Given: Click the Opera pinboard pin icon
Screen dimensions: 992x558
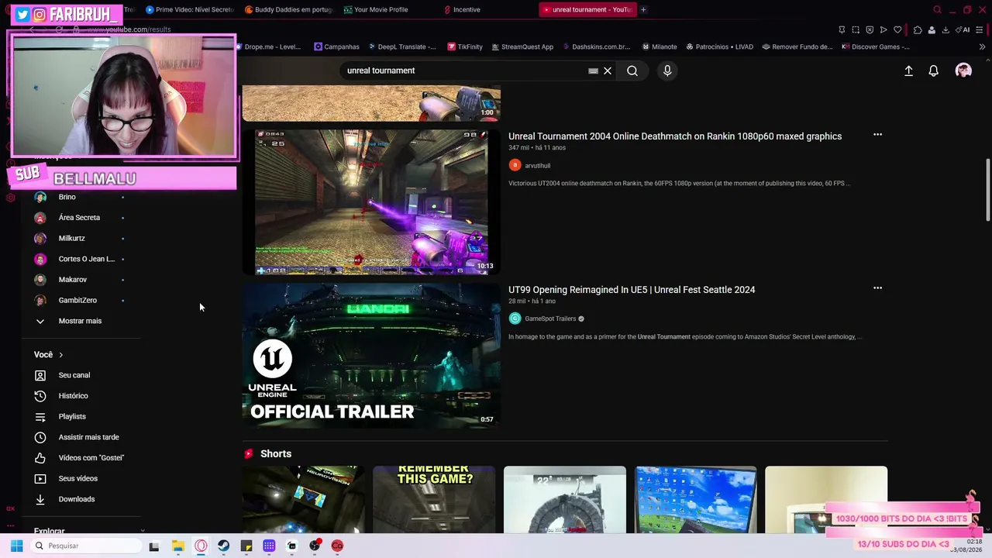Looking at the screenshot, I should coord(842,29).
